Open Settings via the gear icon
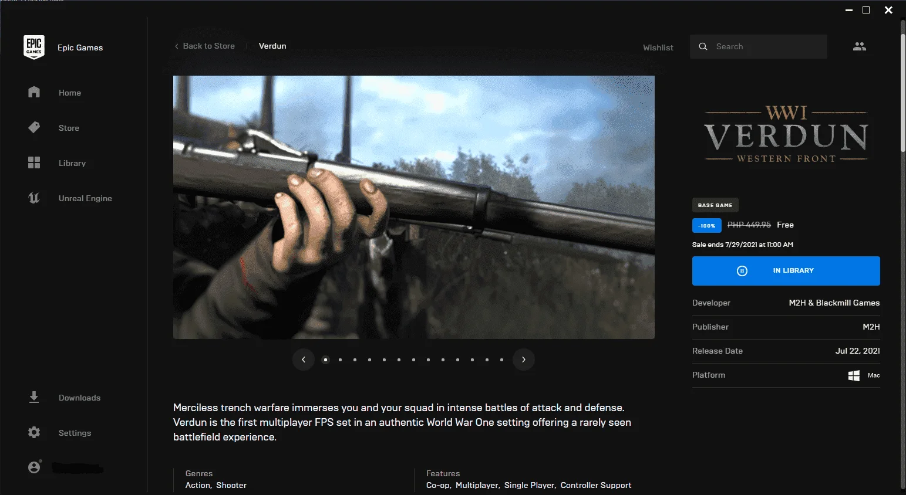 point(34,432)
